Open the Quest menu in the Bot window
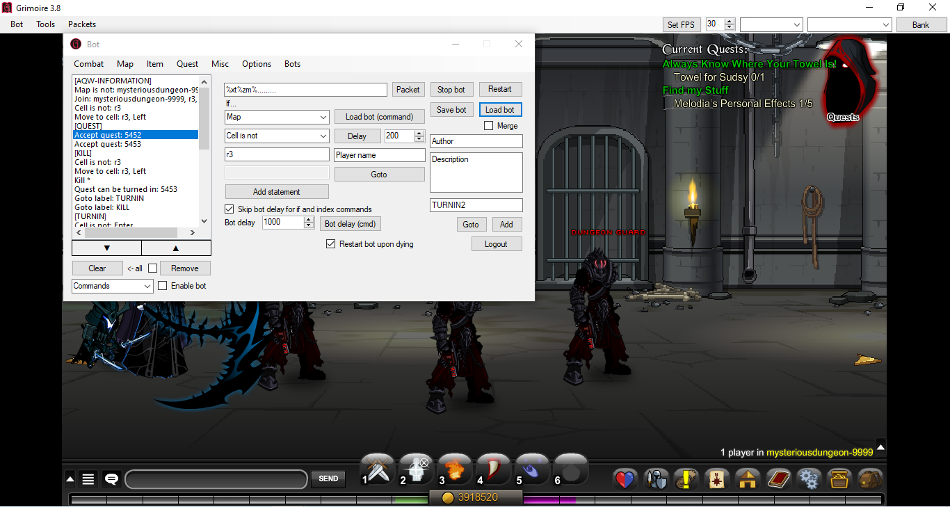Screen dimensions: 950x507 point(187,63)
